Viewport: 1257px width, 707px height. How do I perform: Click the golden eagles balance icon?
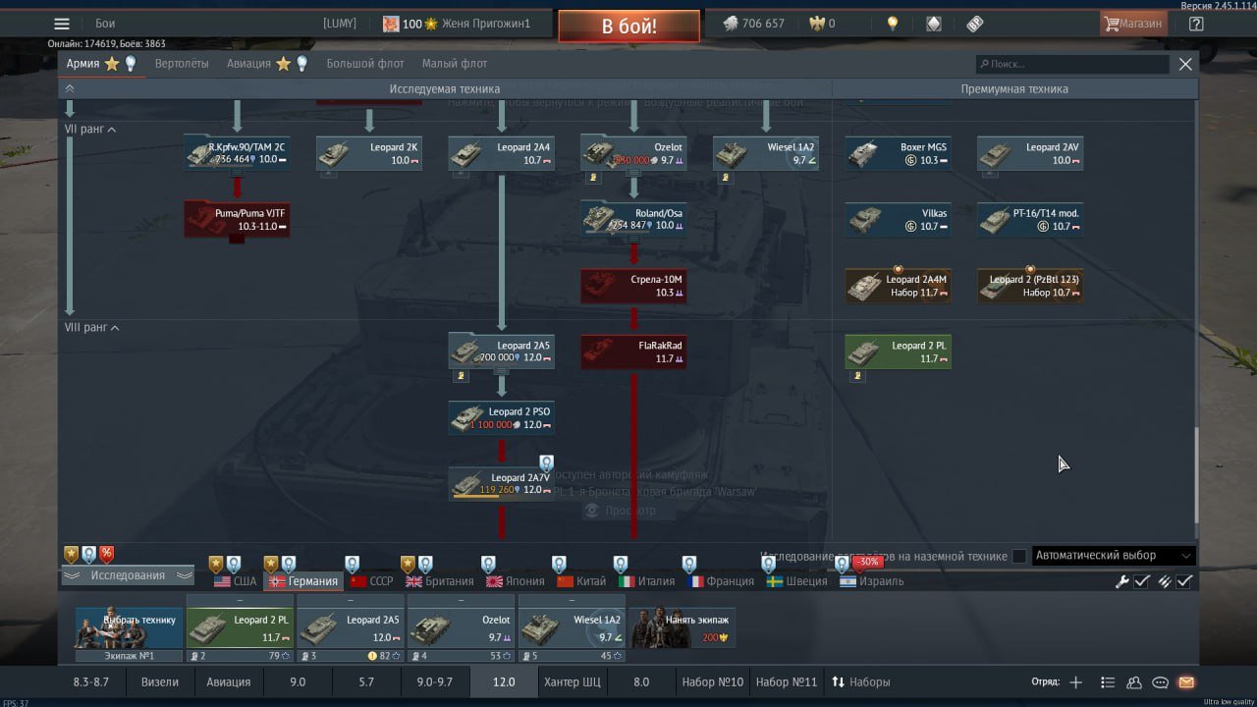coord(816,24)
